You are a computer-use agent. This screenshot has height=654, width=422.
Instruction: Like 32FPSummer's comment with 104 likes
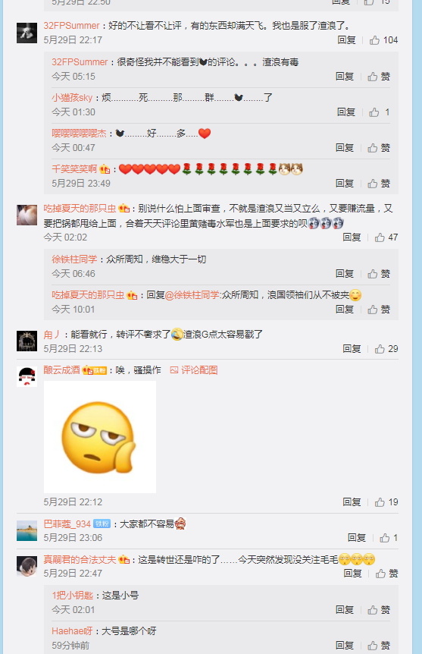pos(383,40)
